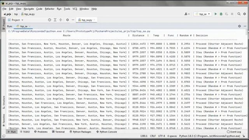The image size is (249, 140).
Task: Open Python 3.8.3 interpreter selector
Action: click(x=210, y=136)
